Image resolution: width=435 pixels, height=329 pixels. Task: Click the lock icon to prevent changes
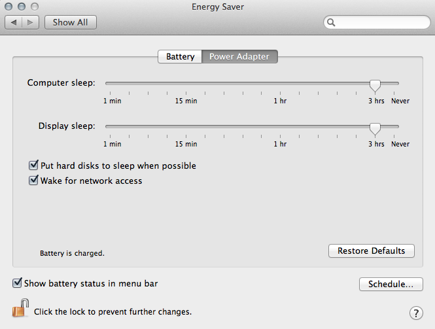[20, 309]
